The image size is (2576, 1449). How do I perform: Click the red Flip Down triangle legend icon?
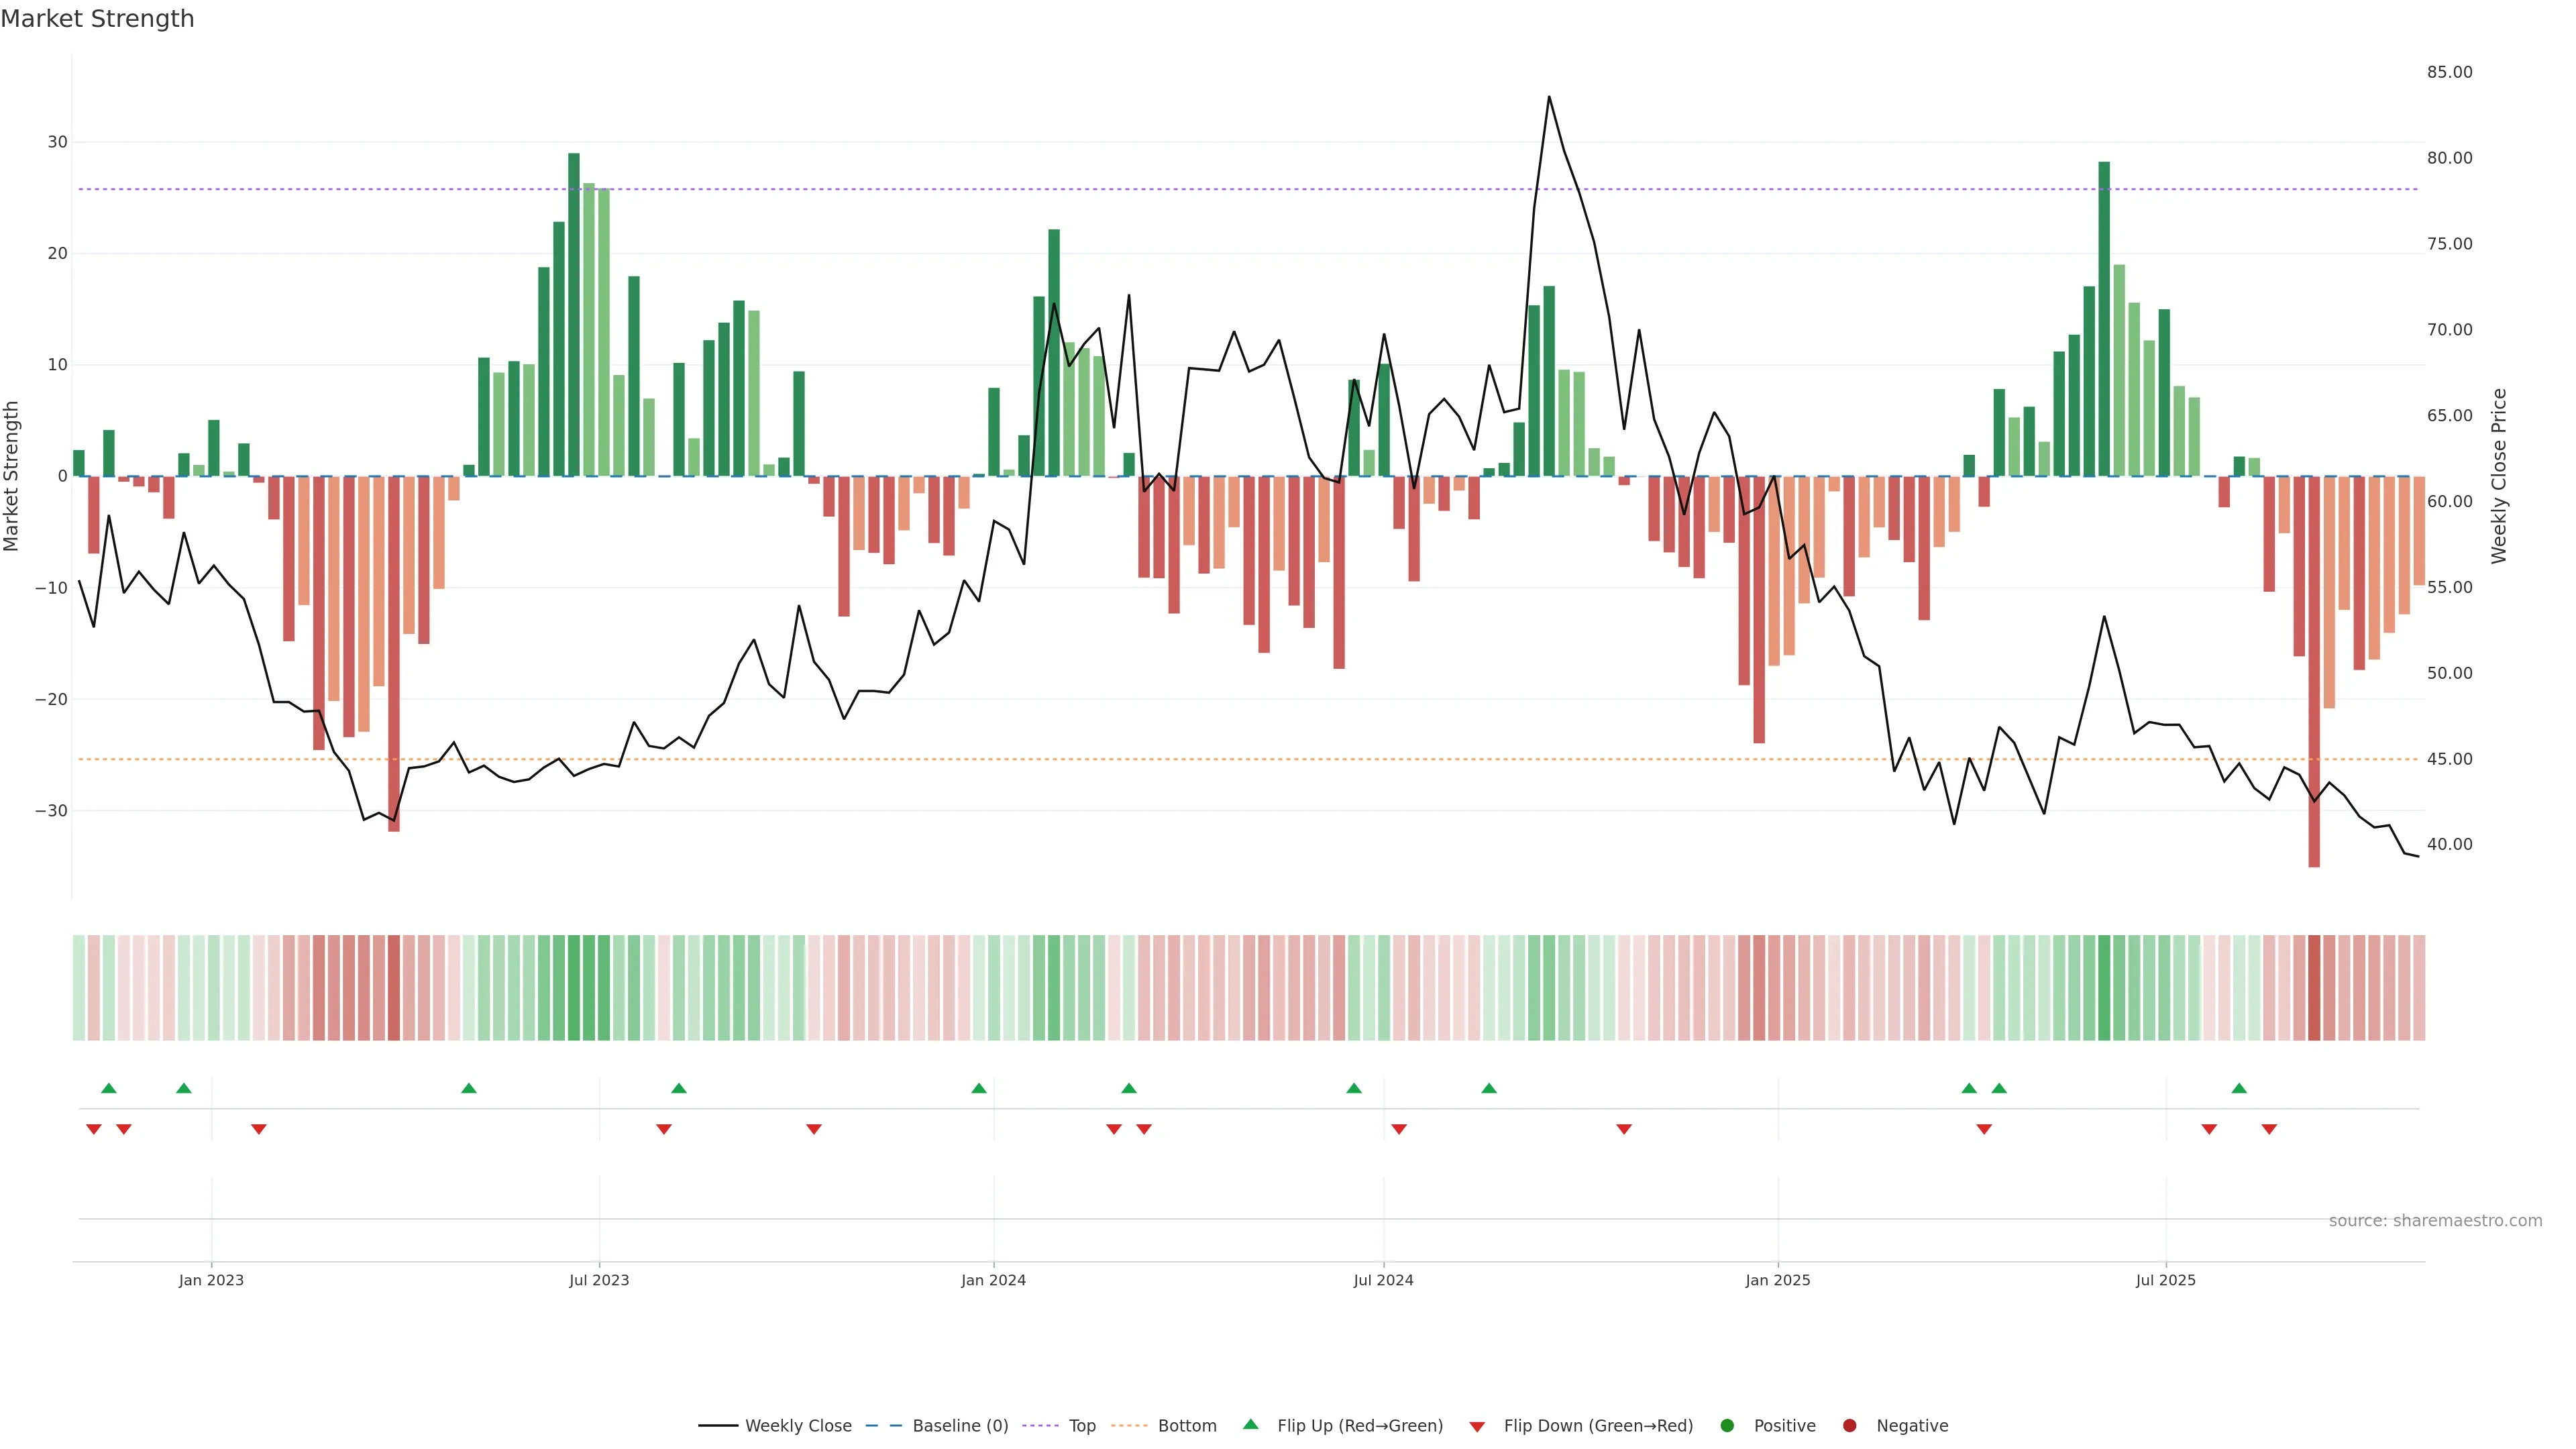tap(1477, 1426)
